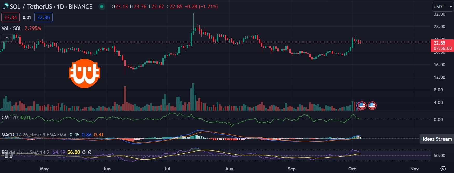Screen dimensions: 454x173
Task: Click the "Nov" time axis label
Action: tap(415, 169)
